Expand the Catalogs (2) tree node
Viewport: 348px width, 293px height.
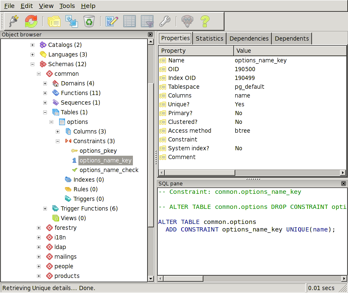click(32, 45)
